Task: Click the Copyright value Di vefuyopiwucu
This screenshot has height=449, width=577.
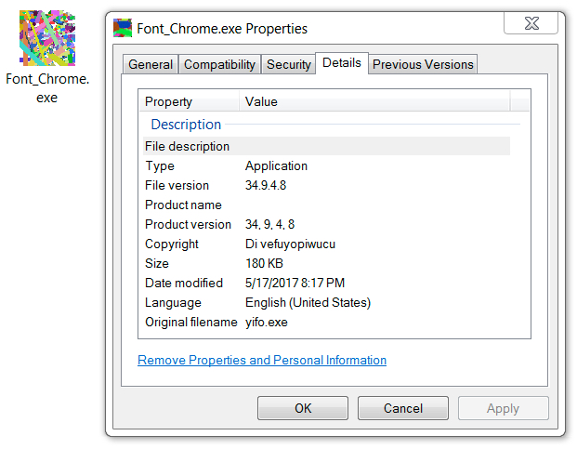Action: tap(290, 244)
